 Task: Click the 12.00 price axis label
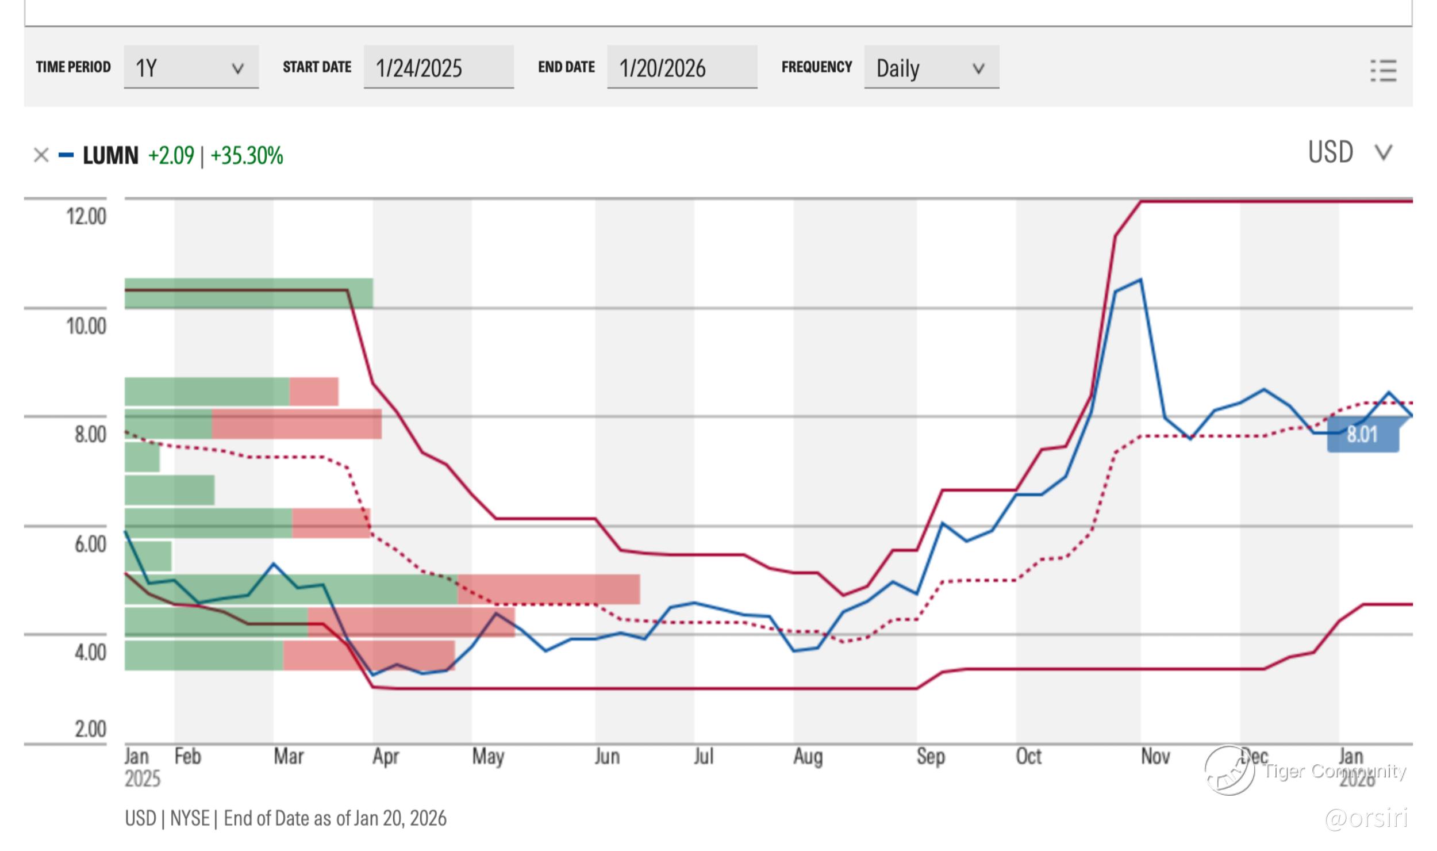86,217
